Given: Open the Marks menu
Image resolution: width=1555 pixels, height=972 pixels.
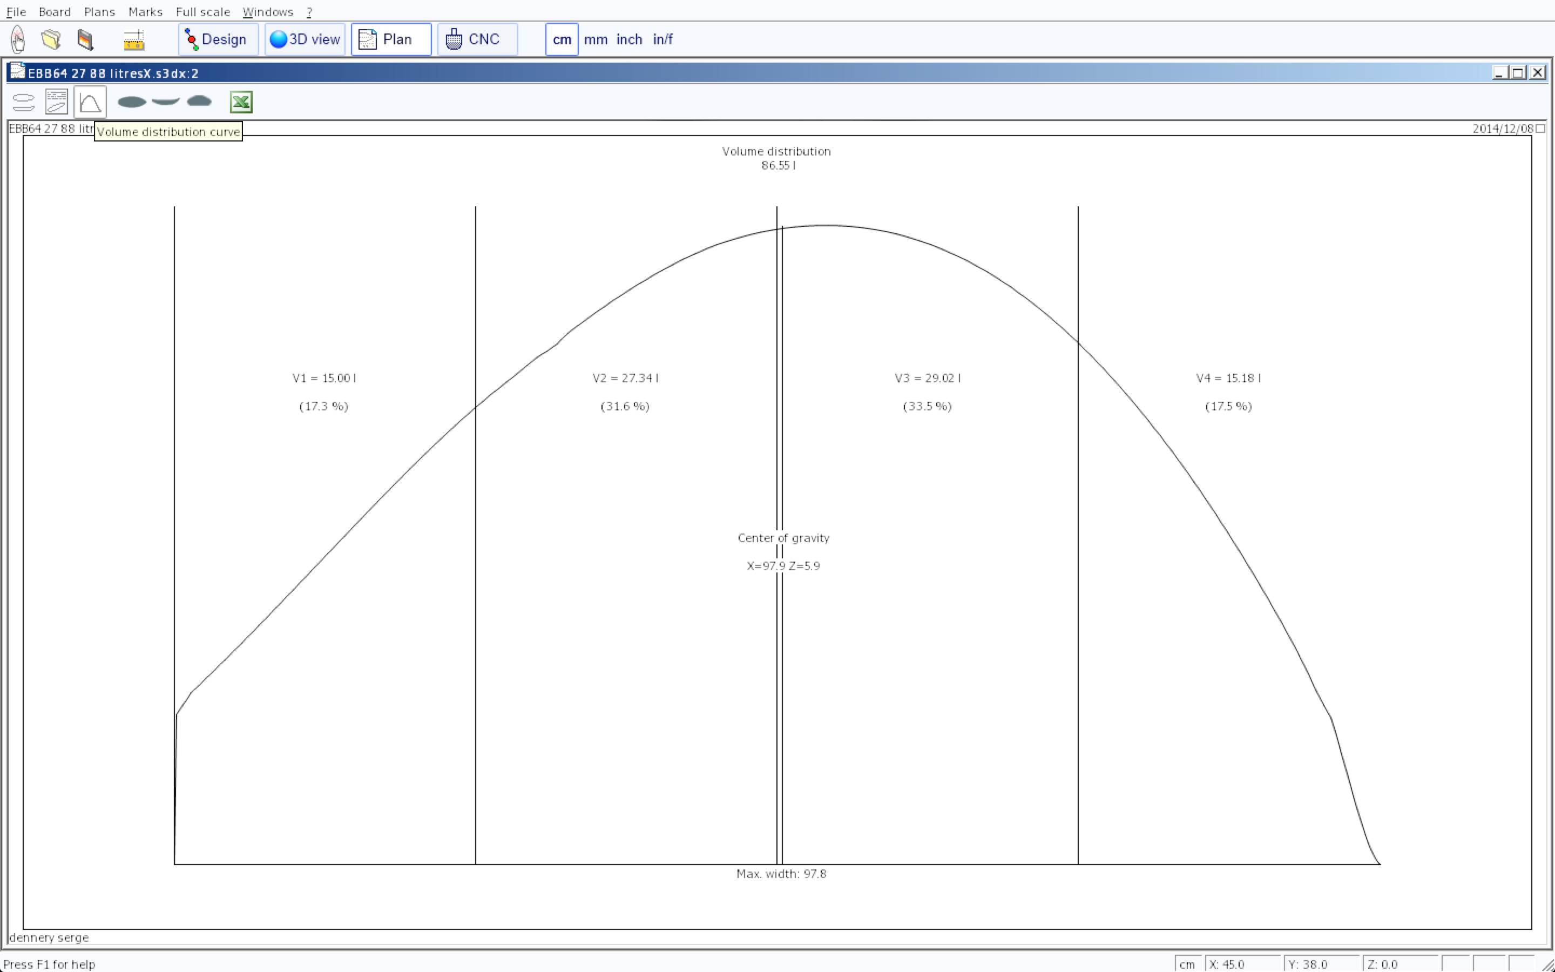Looking at the screenshot, I should coord(145,11).
